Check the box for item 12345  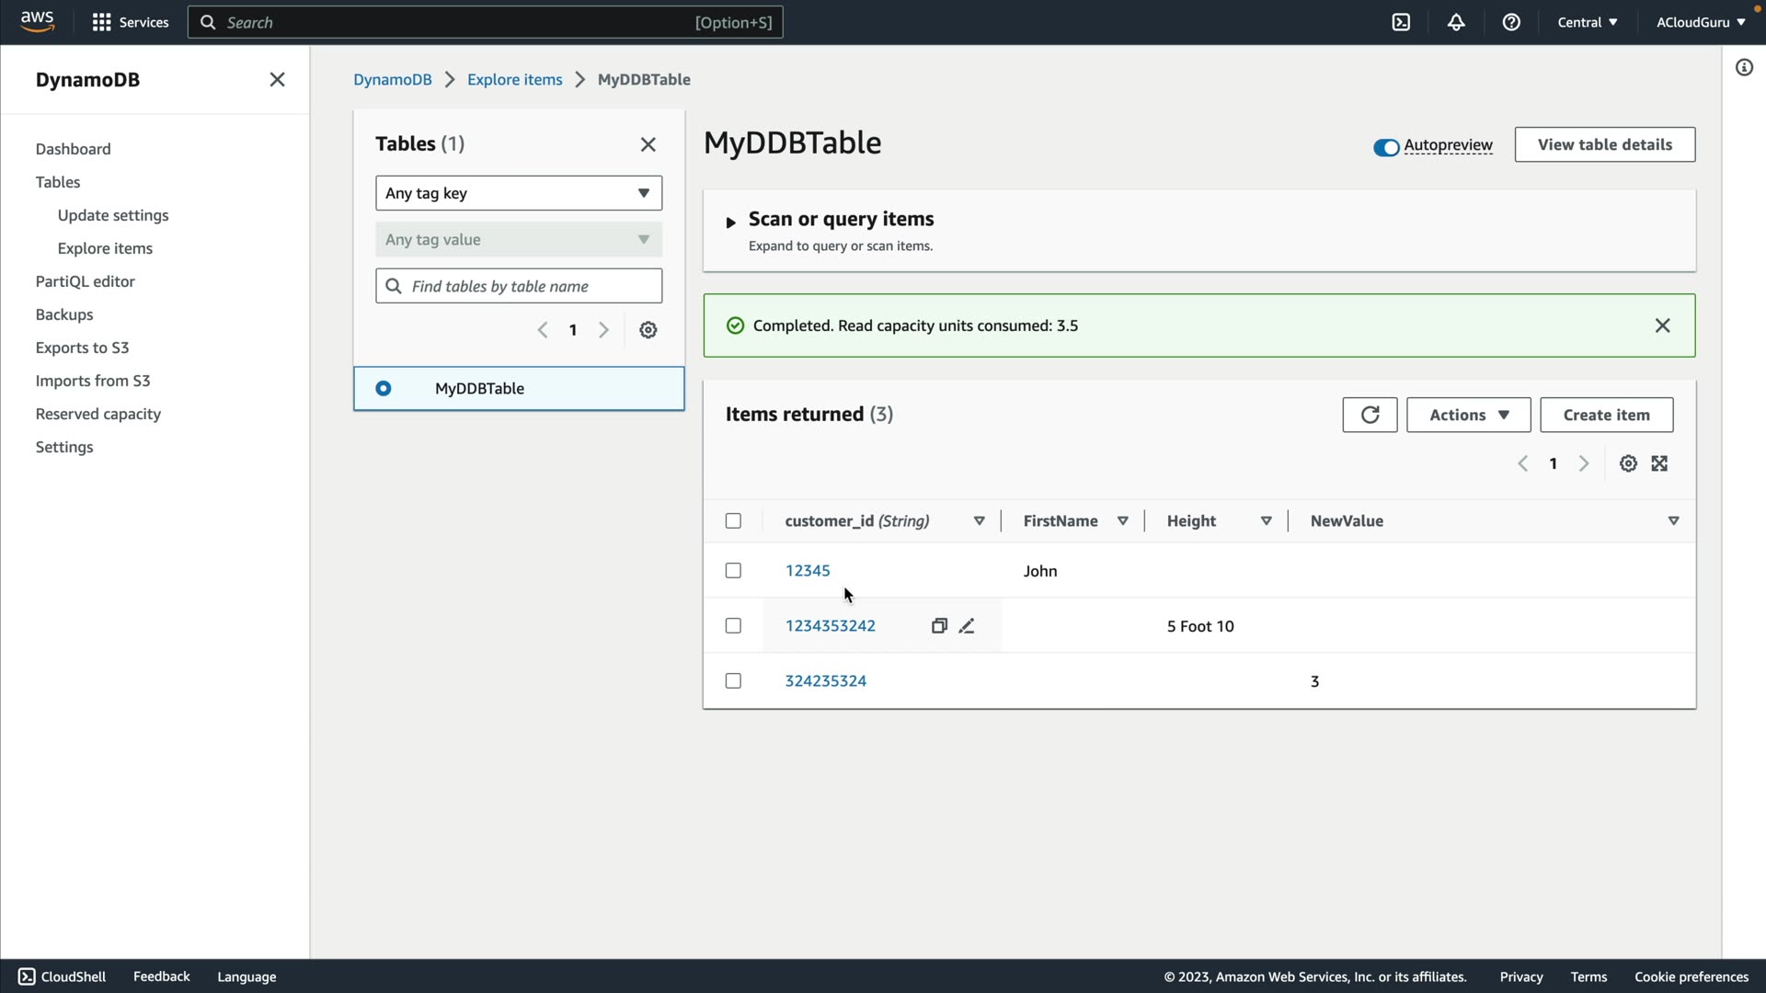[733, 571]
